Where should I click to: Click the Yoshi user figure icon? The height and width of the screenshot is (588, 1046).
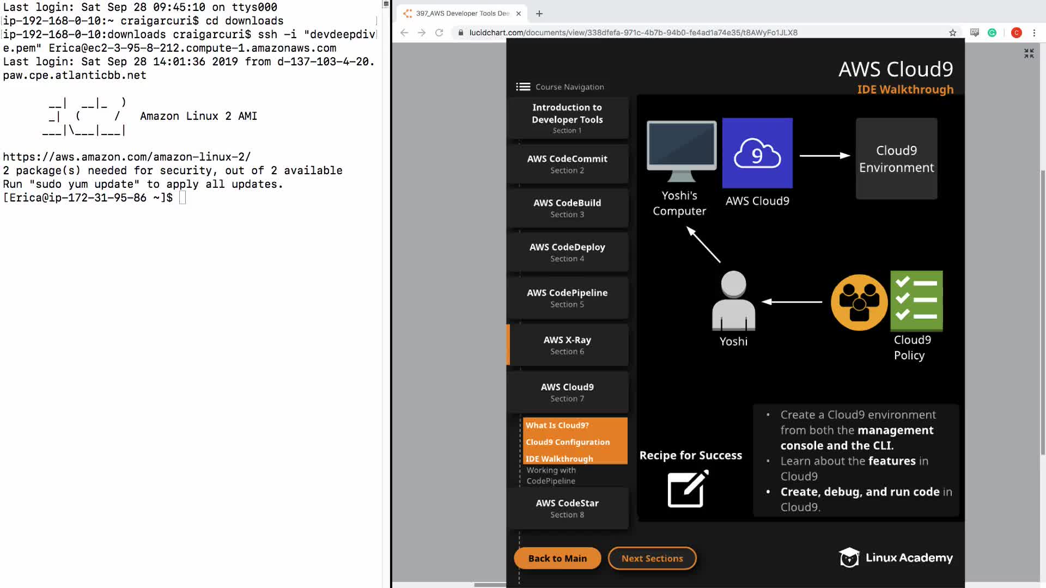[733, 301]
